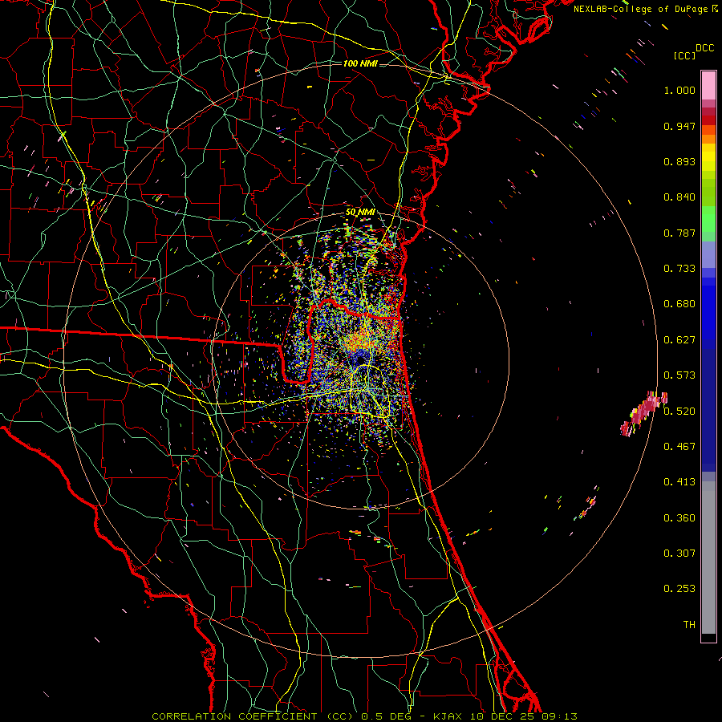Click the 0.307 color scale value
This screenshot has width=722, height=722.
[x=679, y=554]
